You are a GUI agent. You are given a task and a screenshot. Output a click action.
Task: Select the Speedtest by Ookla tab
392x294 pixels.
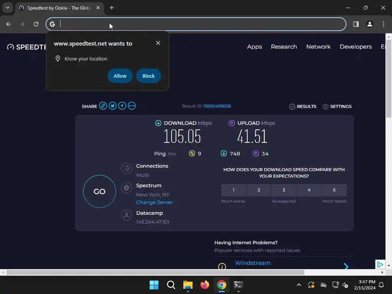(59, 8)
